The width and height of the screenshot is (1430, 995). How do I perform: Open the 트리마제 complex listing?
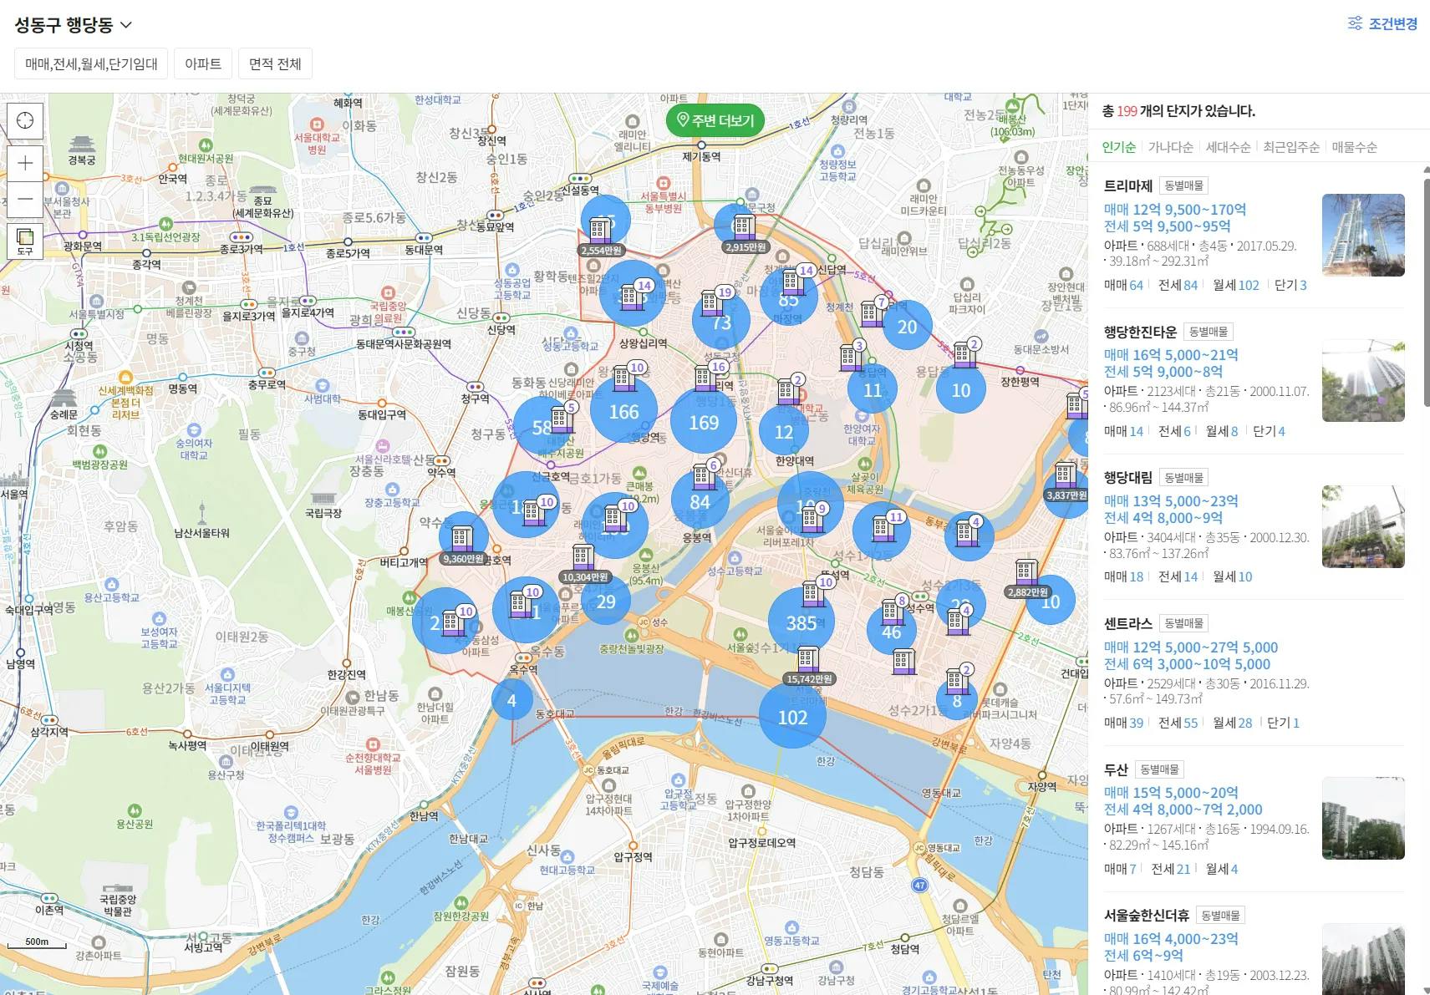1127,185
